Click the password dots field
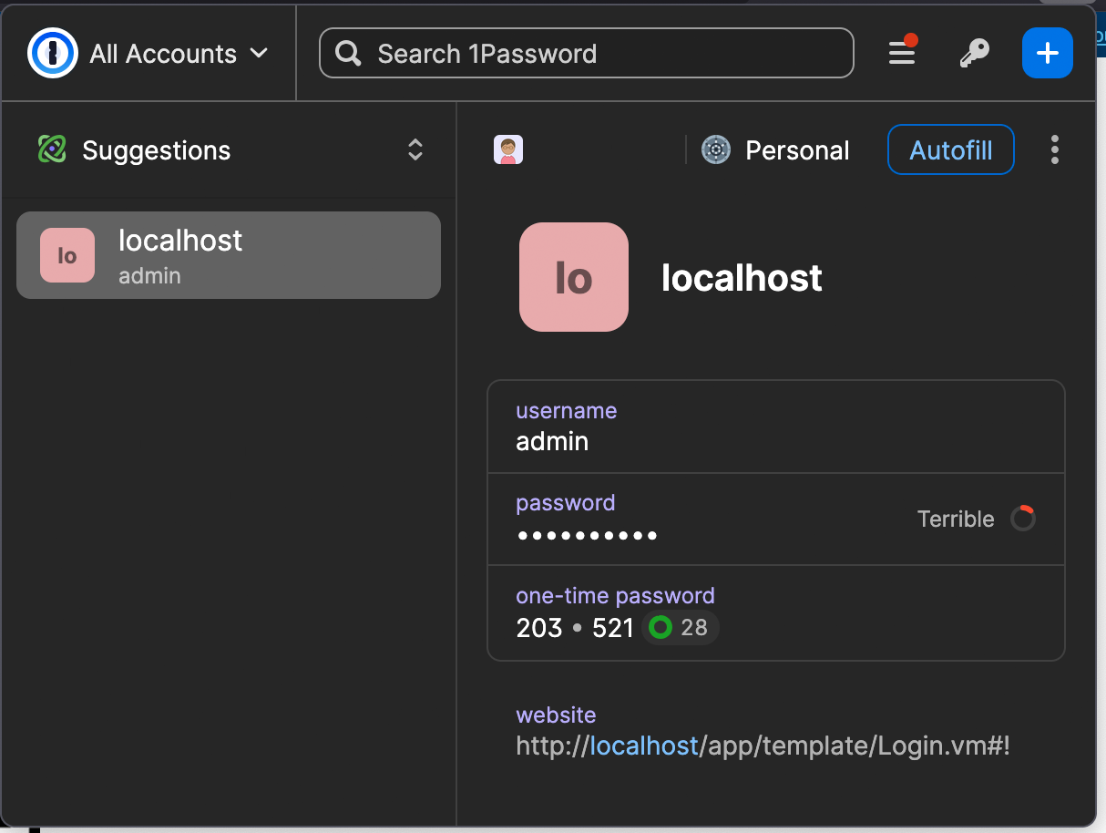Viewport: 1106px width, 833px height. [587, 534]
